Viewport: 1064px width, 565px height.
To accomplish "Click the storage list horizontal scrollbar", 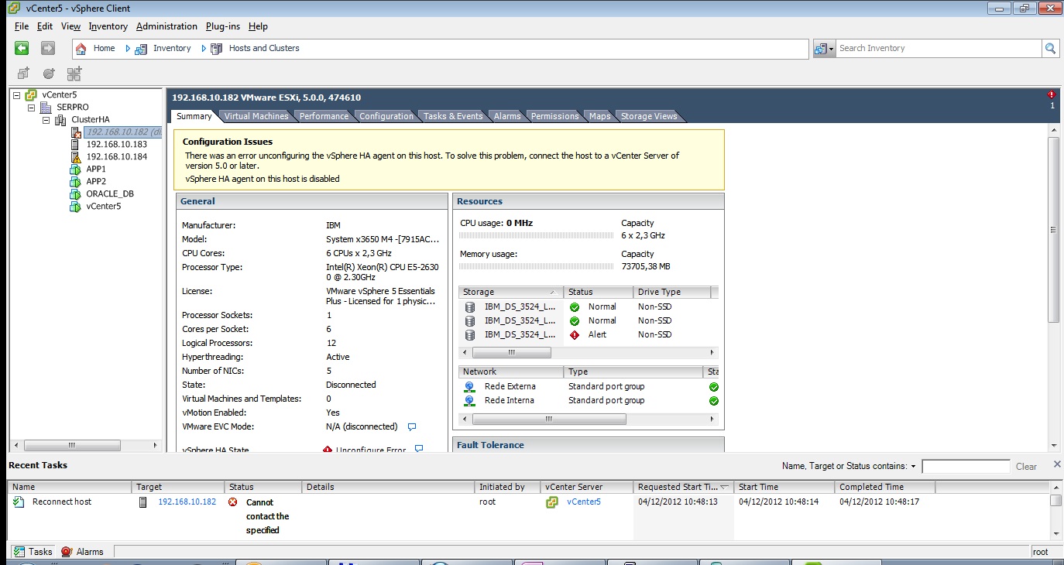I will (x=511, y=352).
